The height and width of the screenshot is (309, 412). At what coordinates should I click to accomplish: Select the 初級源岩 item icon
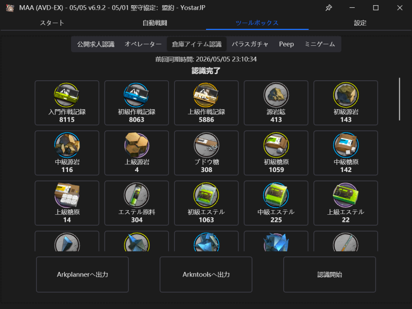(346, 95)
